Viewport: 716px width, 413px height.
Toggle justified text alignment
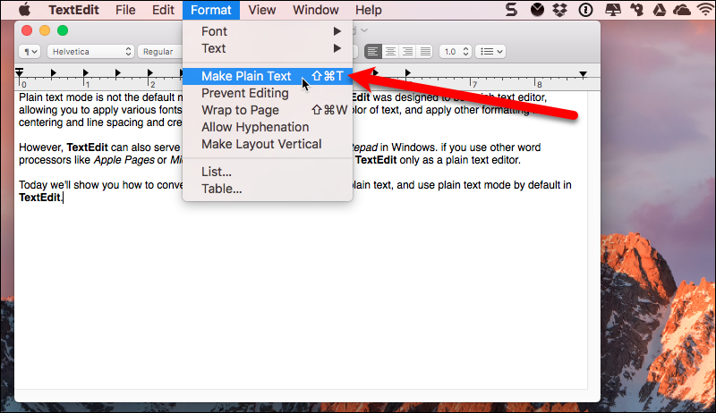[x=424, y=52]
